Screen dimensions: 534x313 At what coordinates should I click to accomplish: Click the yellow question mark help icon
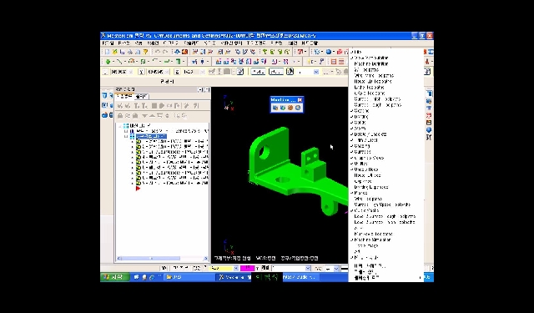tap(145, 52)
